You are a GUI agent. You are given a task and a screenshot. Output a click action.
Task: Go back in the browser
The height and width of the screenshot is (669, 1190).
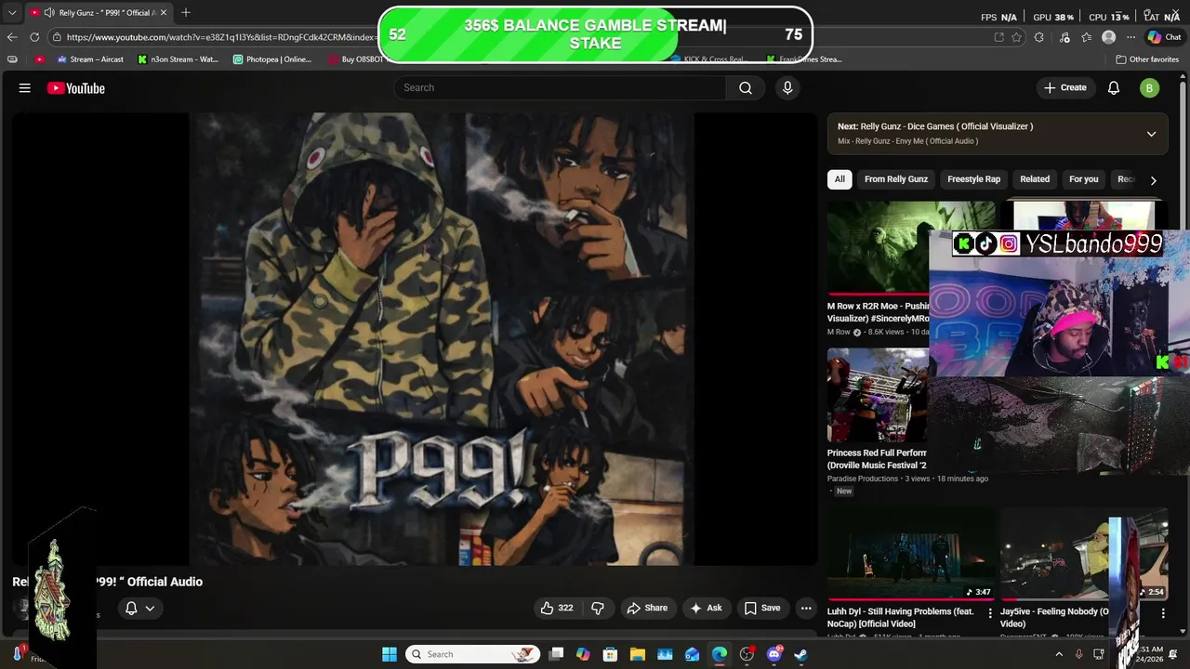[x=12, y=37]
